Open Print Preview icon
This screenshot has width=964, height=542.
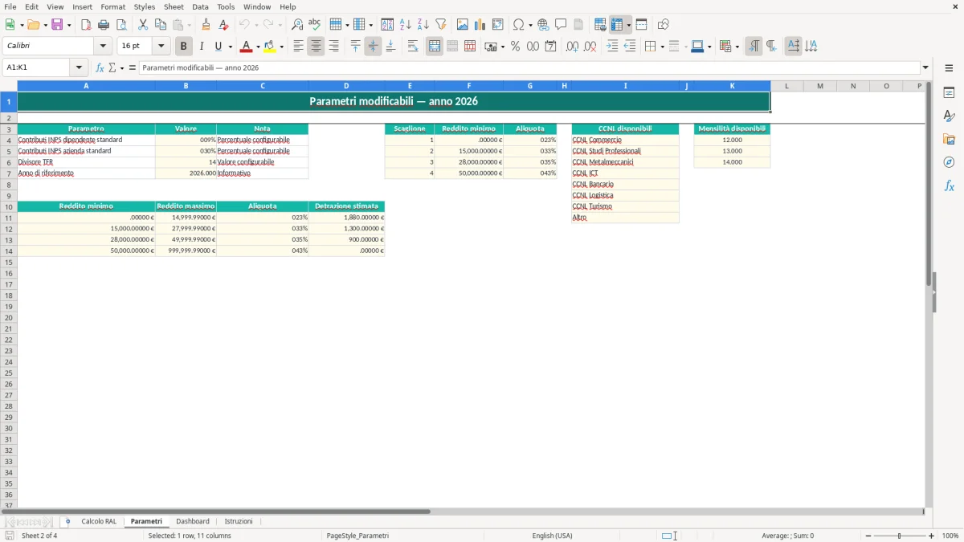(x=121, y=25)
